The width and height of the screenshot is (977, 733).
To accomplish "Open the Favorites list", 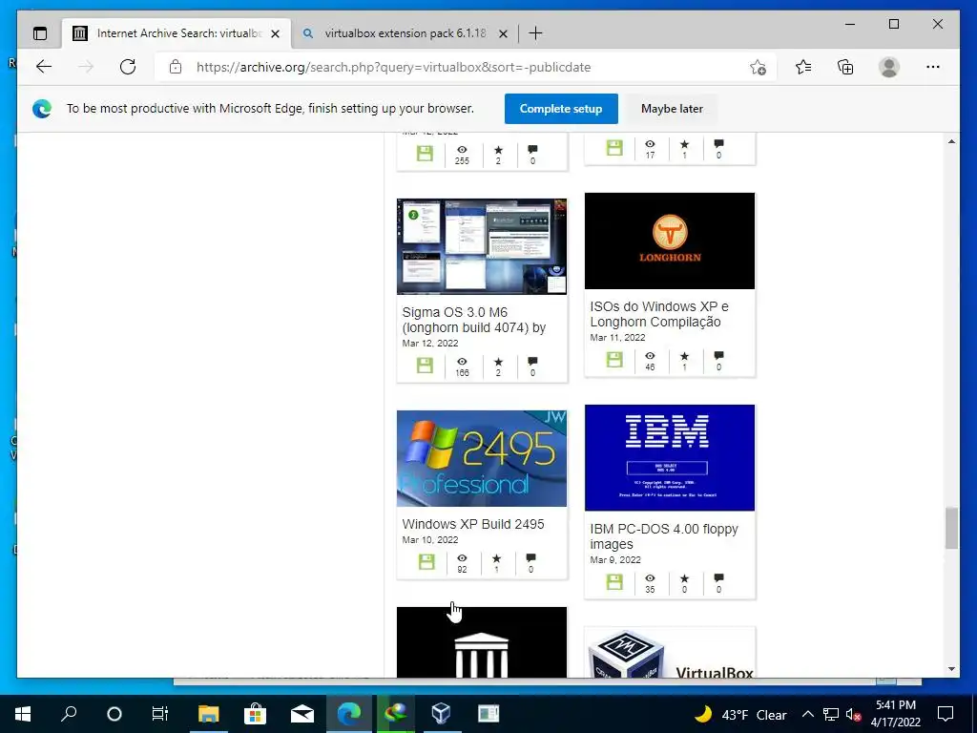I will [x=803, y=67].
